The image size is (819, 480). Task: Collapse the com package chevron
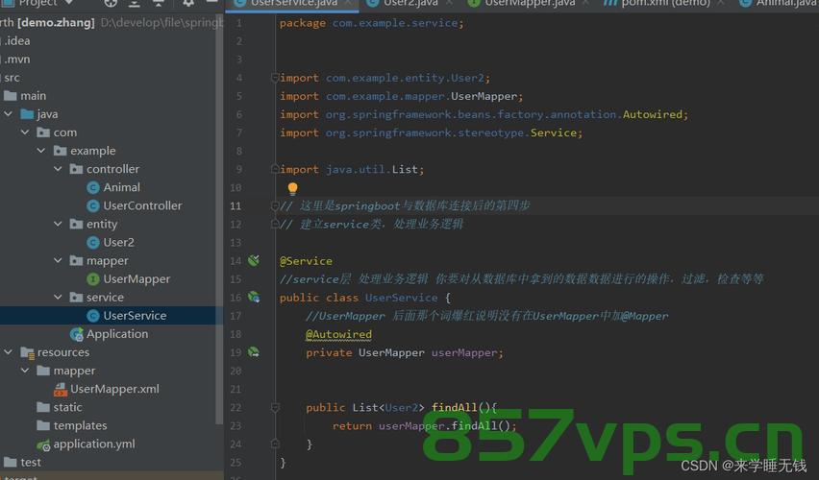pyautogui.click(x=25, y=132)
